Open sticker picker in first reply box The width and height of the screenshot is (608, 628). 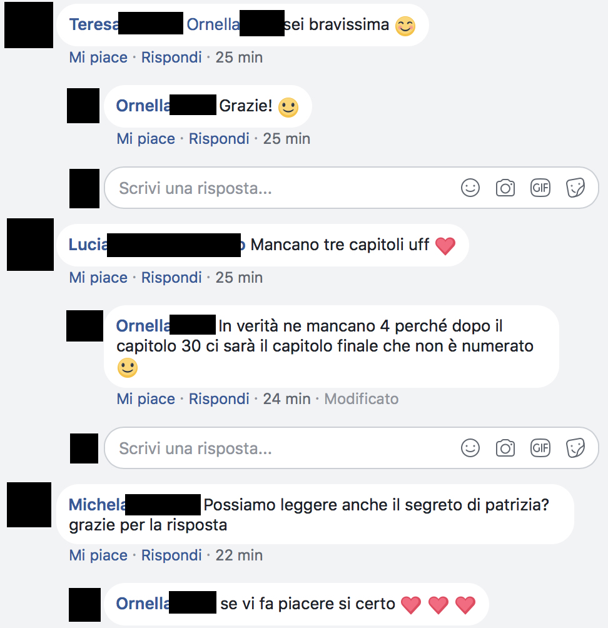575,188
